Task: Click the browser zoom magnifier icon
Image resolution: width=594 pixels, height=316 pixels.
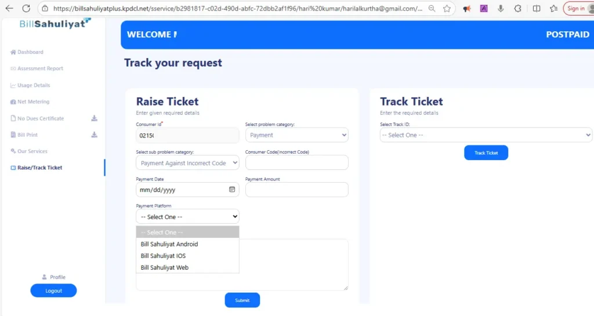Action: pyautogui.click(x=432, y=9)
